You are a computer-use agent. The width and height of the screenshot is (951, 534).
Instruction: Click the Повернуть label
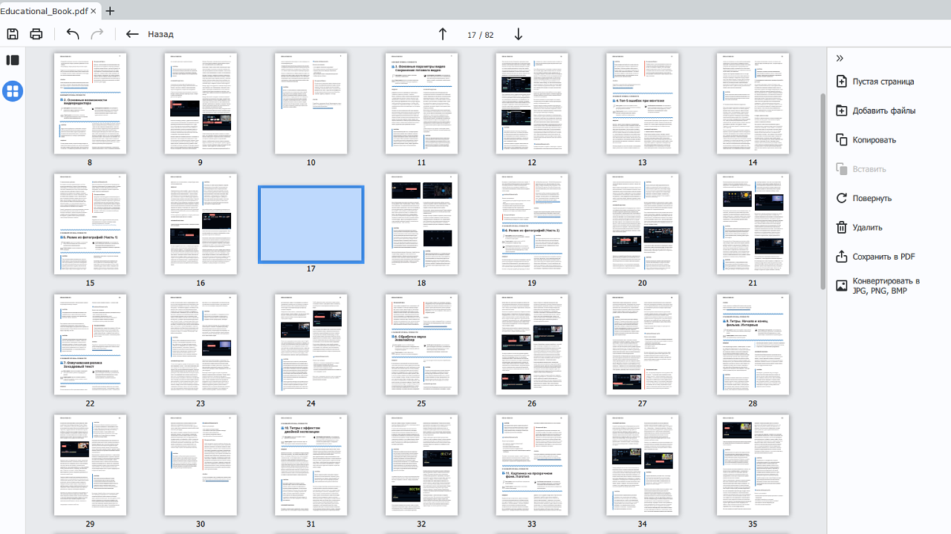click(x=872, y=199)
